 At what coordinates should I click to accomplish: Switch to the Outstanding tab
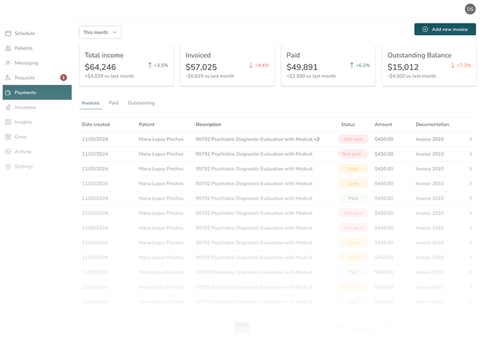pyautogui.click(x=141, y=103)
